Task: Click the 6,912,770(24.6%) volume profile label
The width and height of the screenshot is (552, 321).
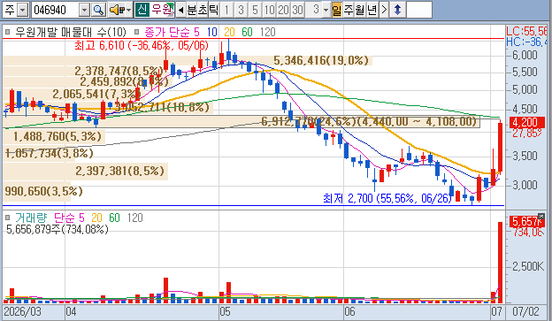Action: coord(369,121)
